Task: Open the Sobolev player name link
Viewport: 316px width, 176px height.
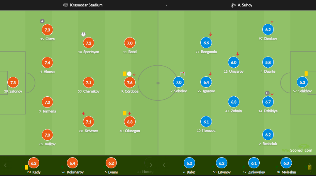Action: pyautogui.click(x=179, y=91)
